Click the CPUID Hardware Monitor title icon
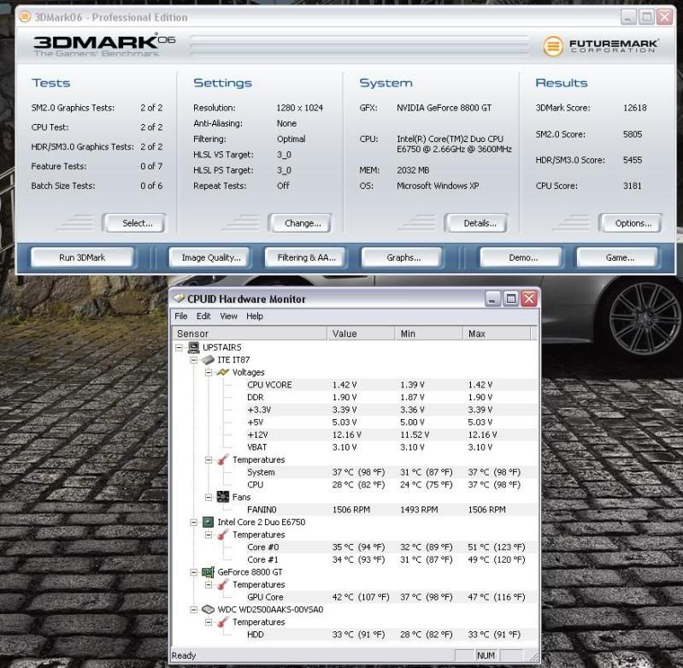The image size is (683, 668). 179,299
